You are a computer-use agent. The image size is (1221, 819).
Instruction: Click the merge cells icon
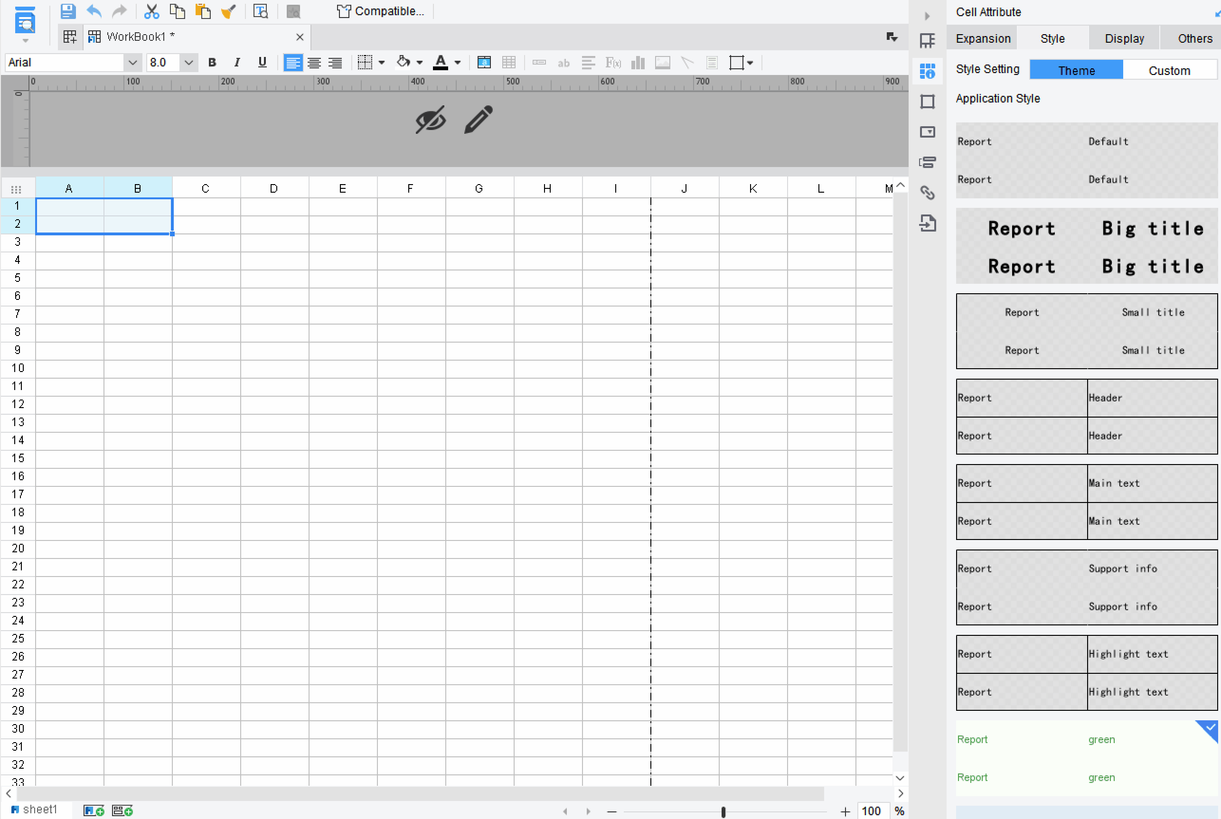pos(484,63)
